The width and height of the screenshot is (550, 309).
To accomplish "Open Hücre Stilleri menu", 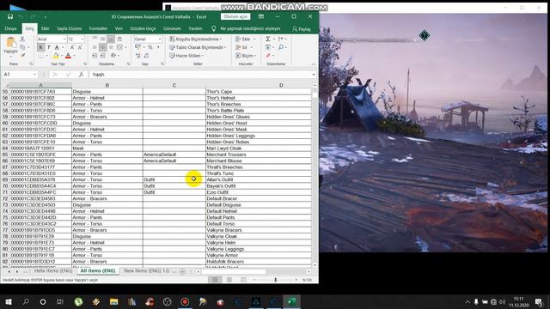I will click(x=186, y=56).
